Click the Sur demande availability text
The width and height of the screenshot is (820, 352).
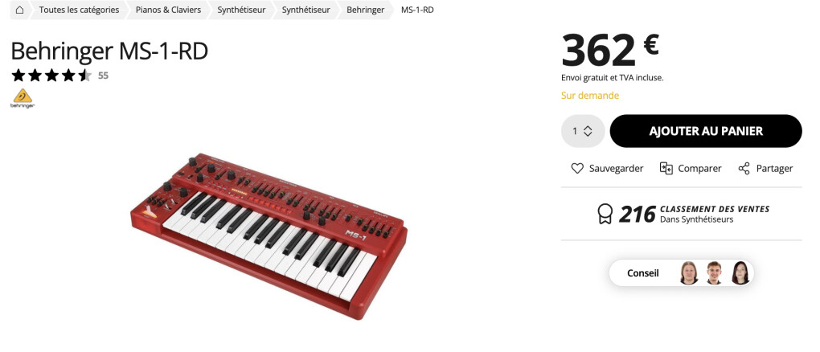click(590, 96)
